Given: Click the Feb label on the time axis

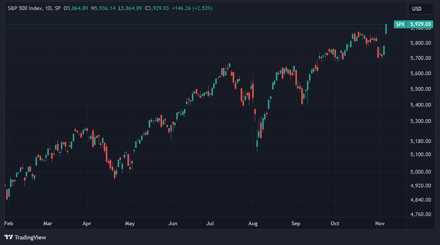Looking at the screenshot, I should click(9, 223).
